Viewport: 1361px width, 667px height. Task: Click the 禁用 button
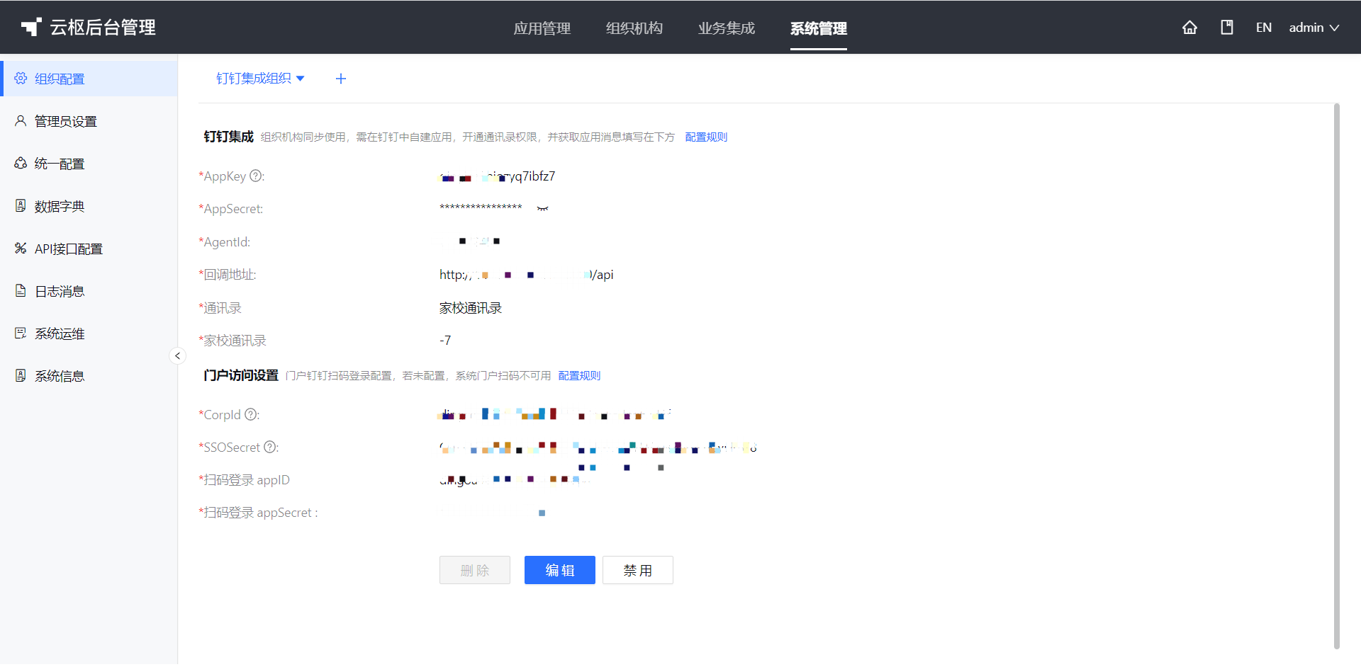(638, 570)
